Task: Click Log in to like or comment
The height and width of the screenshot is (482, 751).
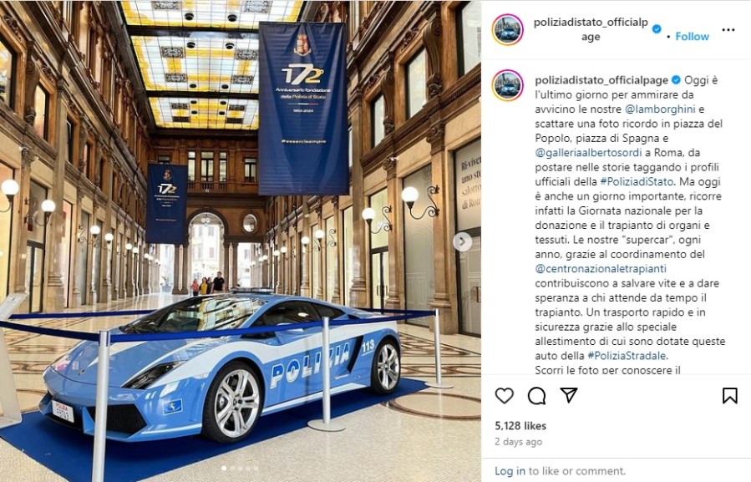Action: 510,471
